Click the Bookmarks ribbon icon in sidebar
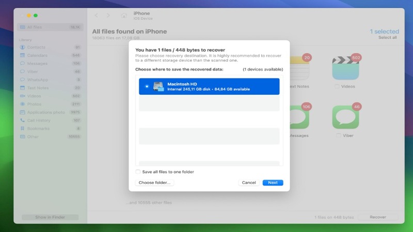This screenshot has height=232, width=413. pyautogui.click(x=22, y=128)
